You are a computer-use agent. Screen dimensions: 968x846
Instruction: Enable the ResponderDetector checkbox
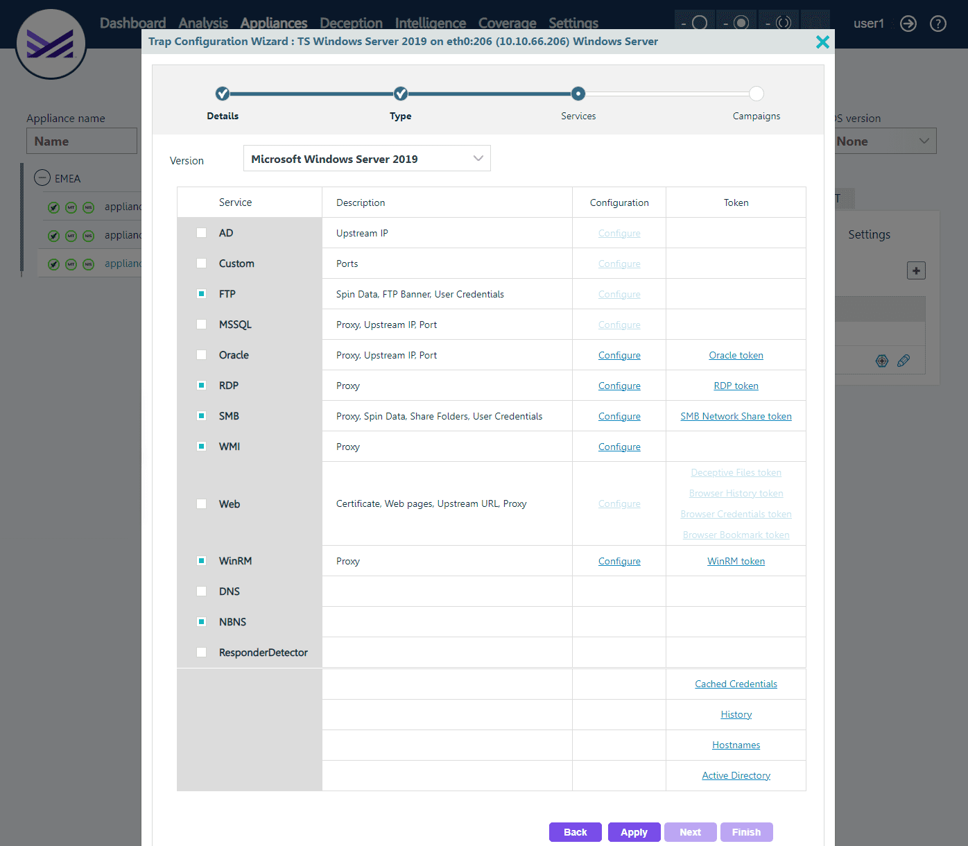[201, 653]
